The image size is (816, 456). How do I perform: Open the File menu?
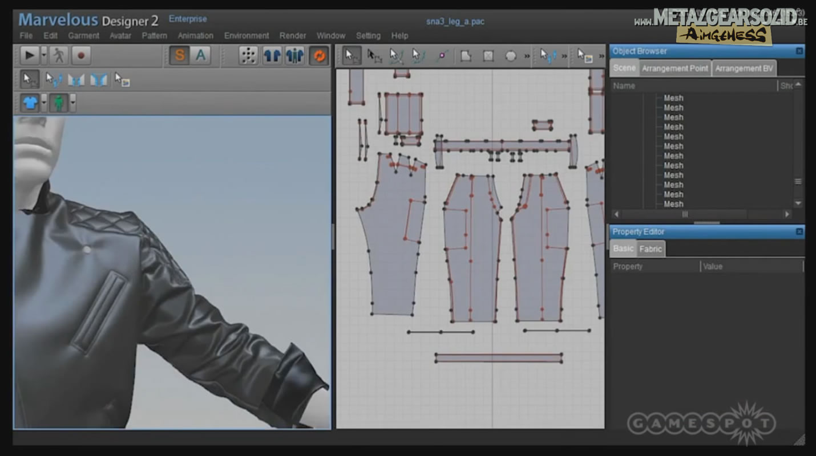26,35
